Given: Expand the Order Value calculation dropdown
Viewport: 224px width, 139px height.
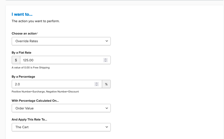Looking at the screenshot, I should coord(61,108).
